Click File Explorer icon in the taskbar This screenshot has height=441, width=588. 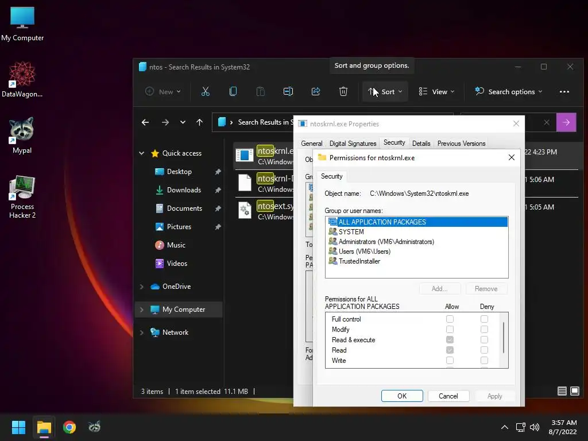44,427
